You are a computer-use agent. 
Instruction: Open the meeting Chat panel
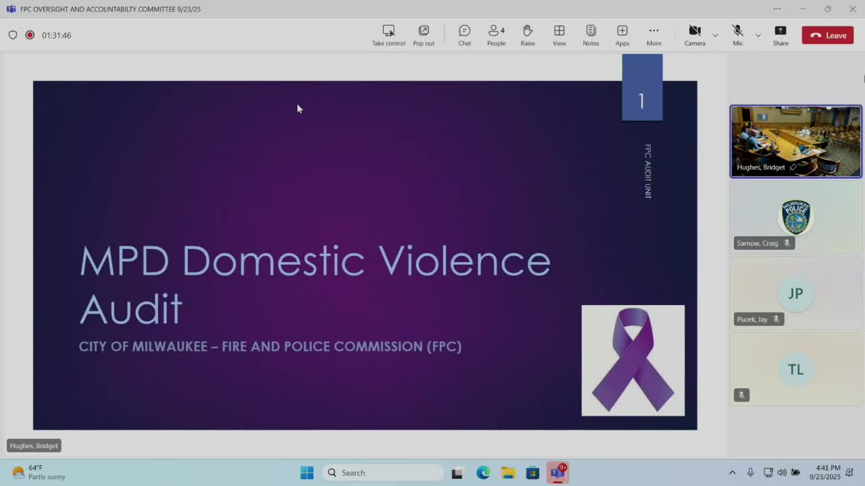[464, 35]
